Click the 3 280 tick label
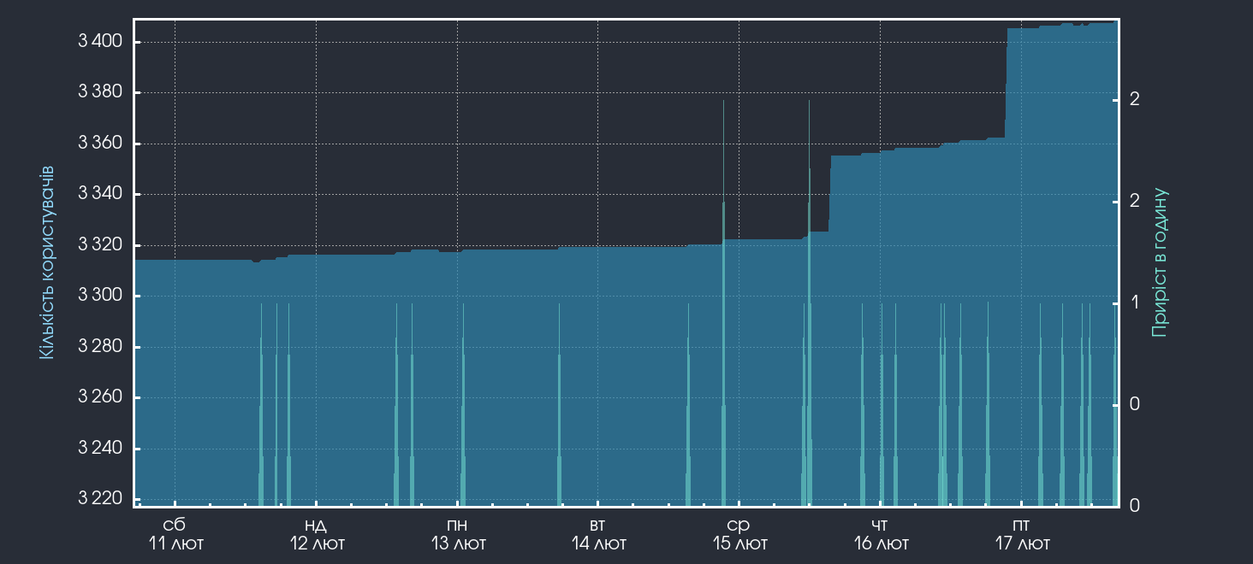 [x=100, y=347]
